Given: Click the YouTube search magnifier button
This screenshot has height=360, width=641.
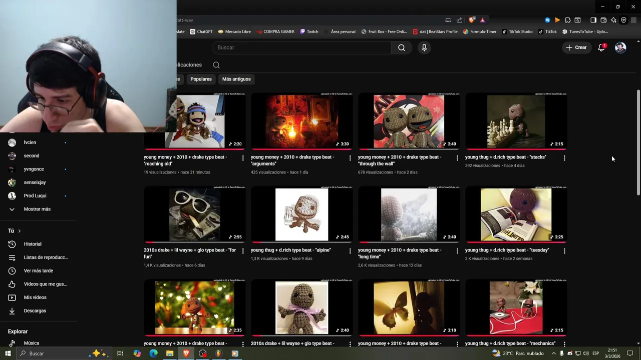Looking at the screenshot, I should 402,47.
